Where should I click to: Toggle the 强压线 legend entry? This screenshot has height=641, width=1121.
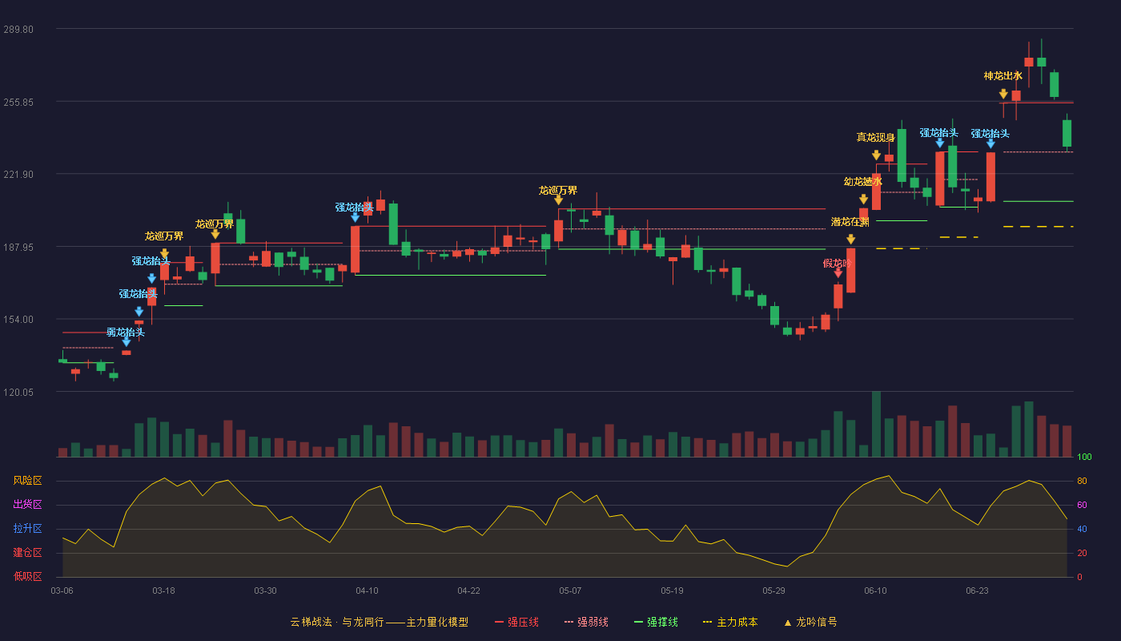[516, 622]
